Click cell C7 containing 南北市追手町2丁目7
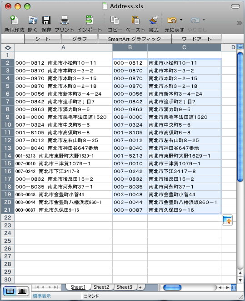 (x=184, y=102)
